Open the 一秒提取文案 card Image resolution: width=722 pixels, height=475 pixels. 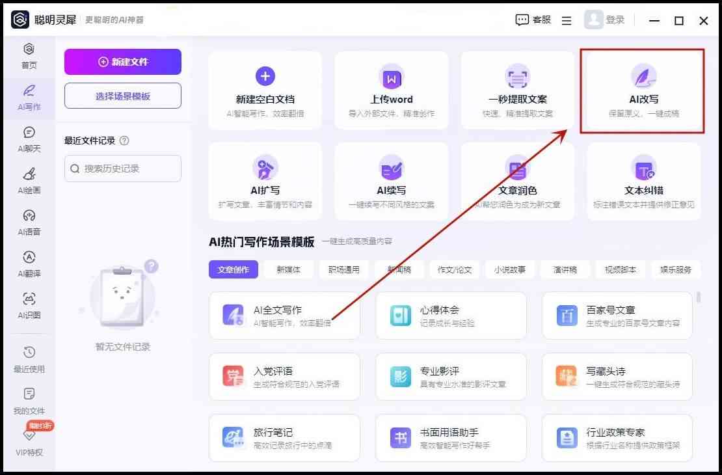[x=518, y=90]
